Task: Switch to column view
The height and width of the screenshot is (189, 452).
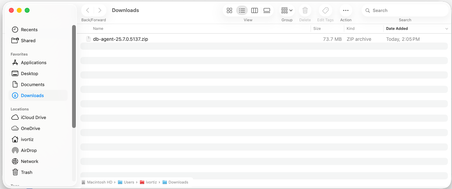Action: (254, 10)
